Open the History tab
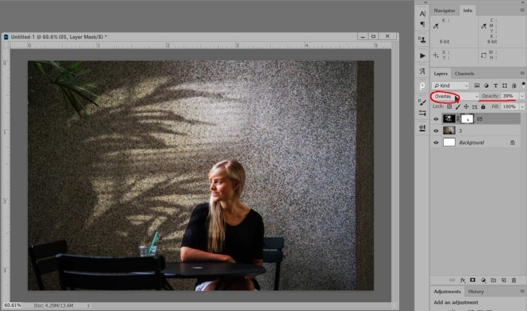The height and width of the screenshot is (311, 527). [476, 291]
